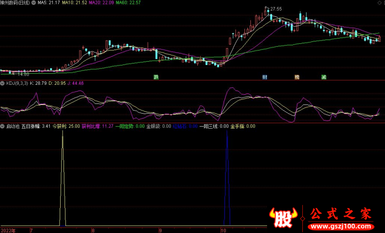Screen dimensions: 385x233
Task: Click the 27.55 high price label
Action: click(276, 9)
